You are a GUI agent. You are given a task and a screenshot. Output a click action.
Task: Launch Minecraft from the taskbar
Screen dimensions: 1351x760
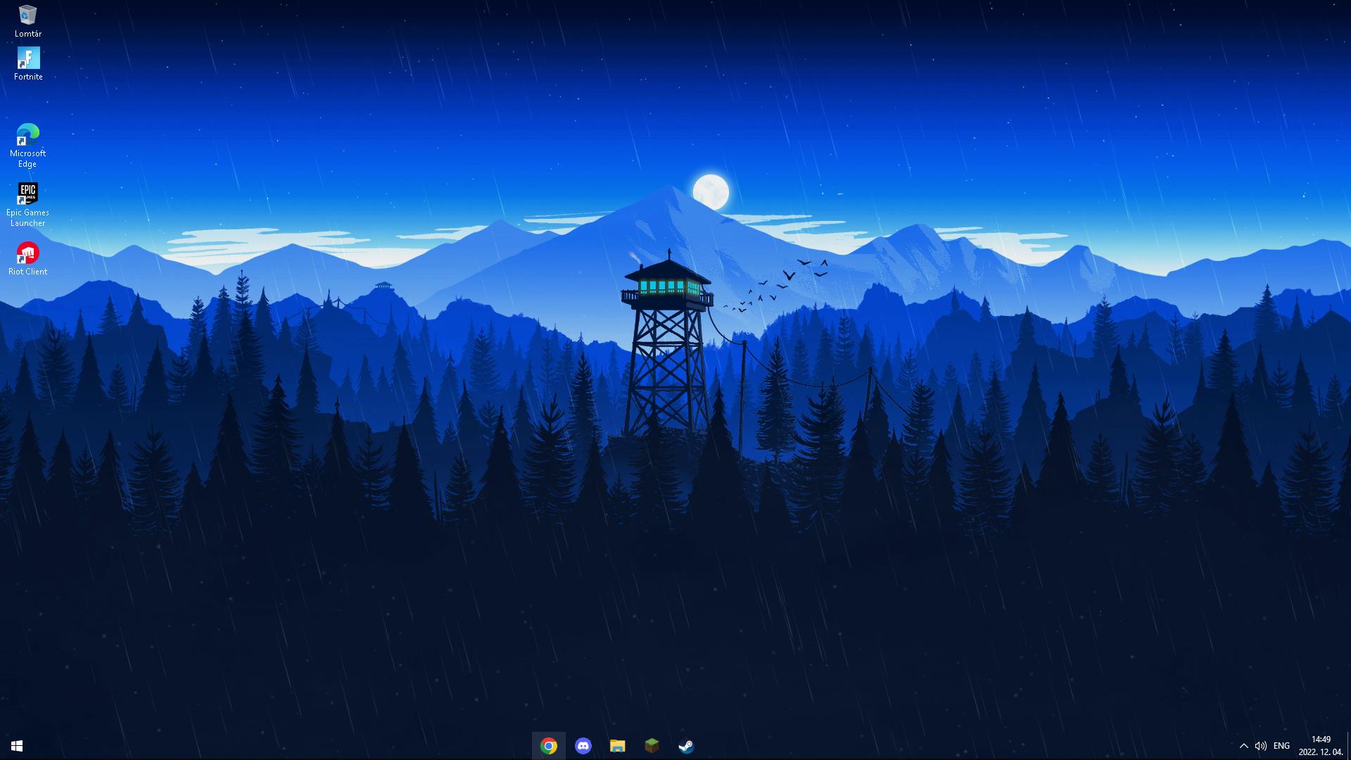[x=652, y=746]
